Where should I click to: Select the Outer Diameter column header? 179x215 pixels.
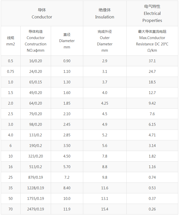click(105, 41)
